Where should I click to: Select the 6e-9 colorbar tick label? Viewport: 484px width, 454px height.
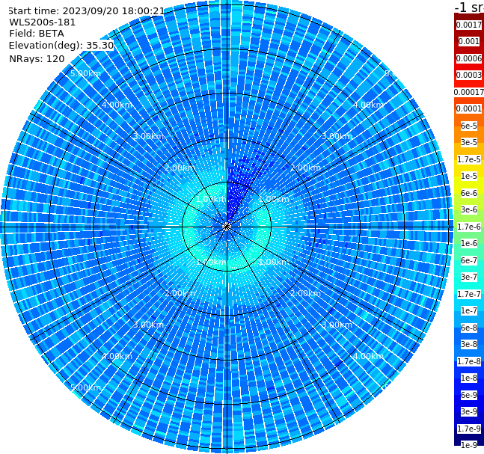click(x=469, y=395)
